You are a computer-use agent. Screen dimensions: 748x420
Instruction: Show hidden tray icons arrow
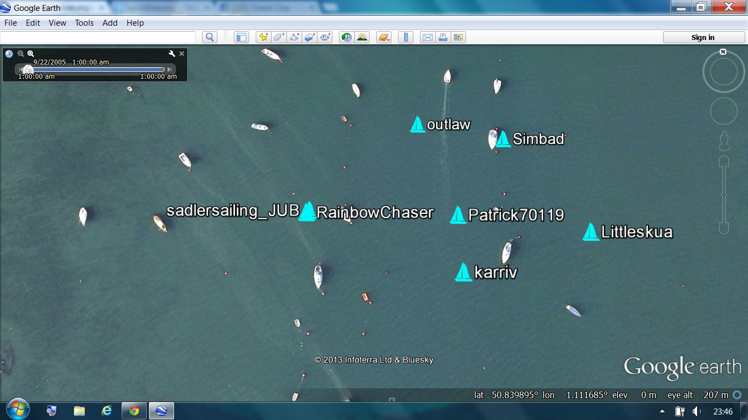663,411
